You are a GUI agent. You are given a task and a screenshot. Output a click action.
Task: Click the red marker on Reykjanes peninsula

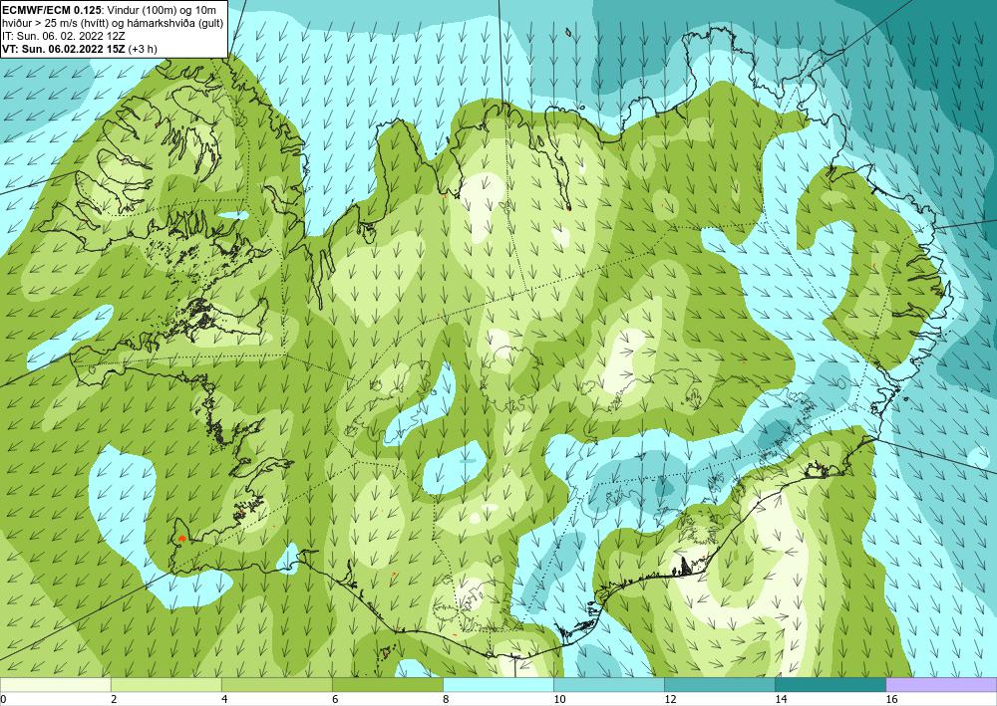tap(181, 539)
